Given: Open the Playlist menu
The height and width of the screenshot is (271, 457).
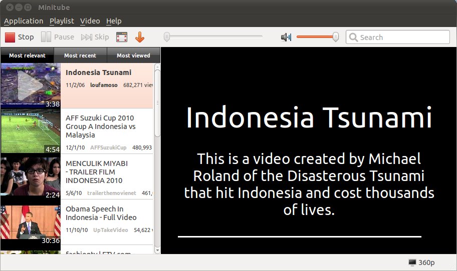Looking at the screenshot, I should click(62, 21).
